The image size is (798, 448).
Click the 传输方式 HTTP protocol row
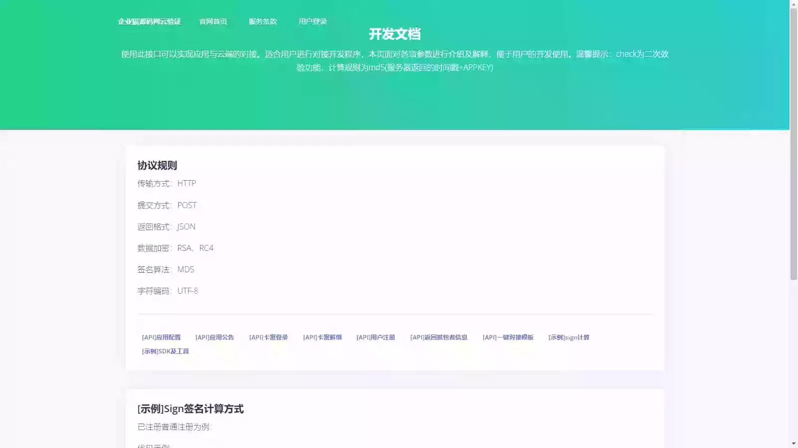[x=167, y=183]
